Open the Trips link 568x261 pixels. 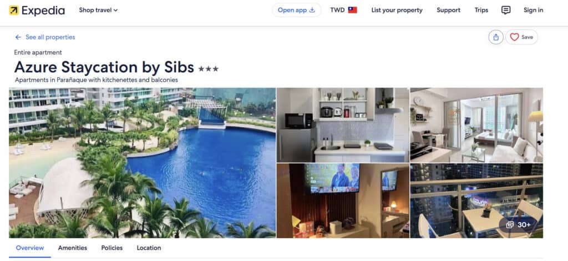point(481,10)
